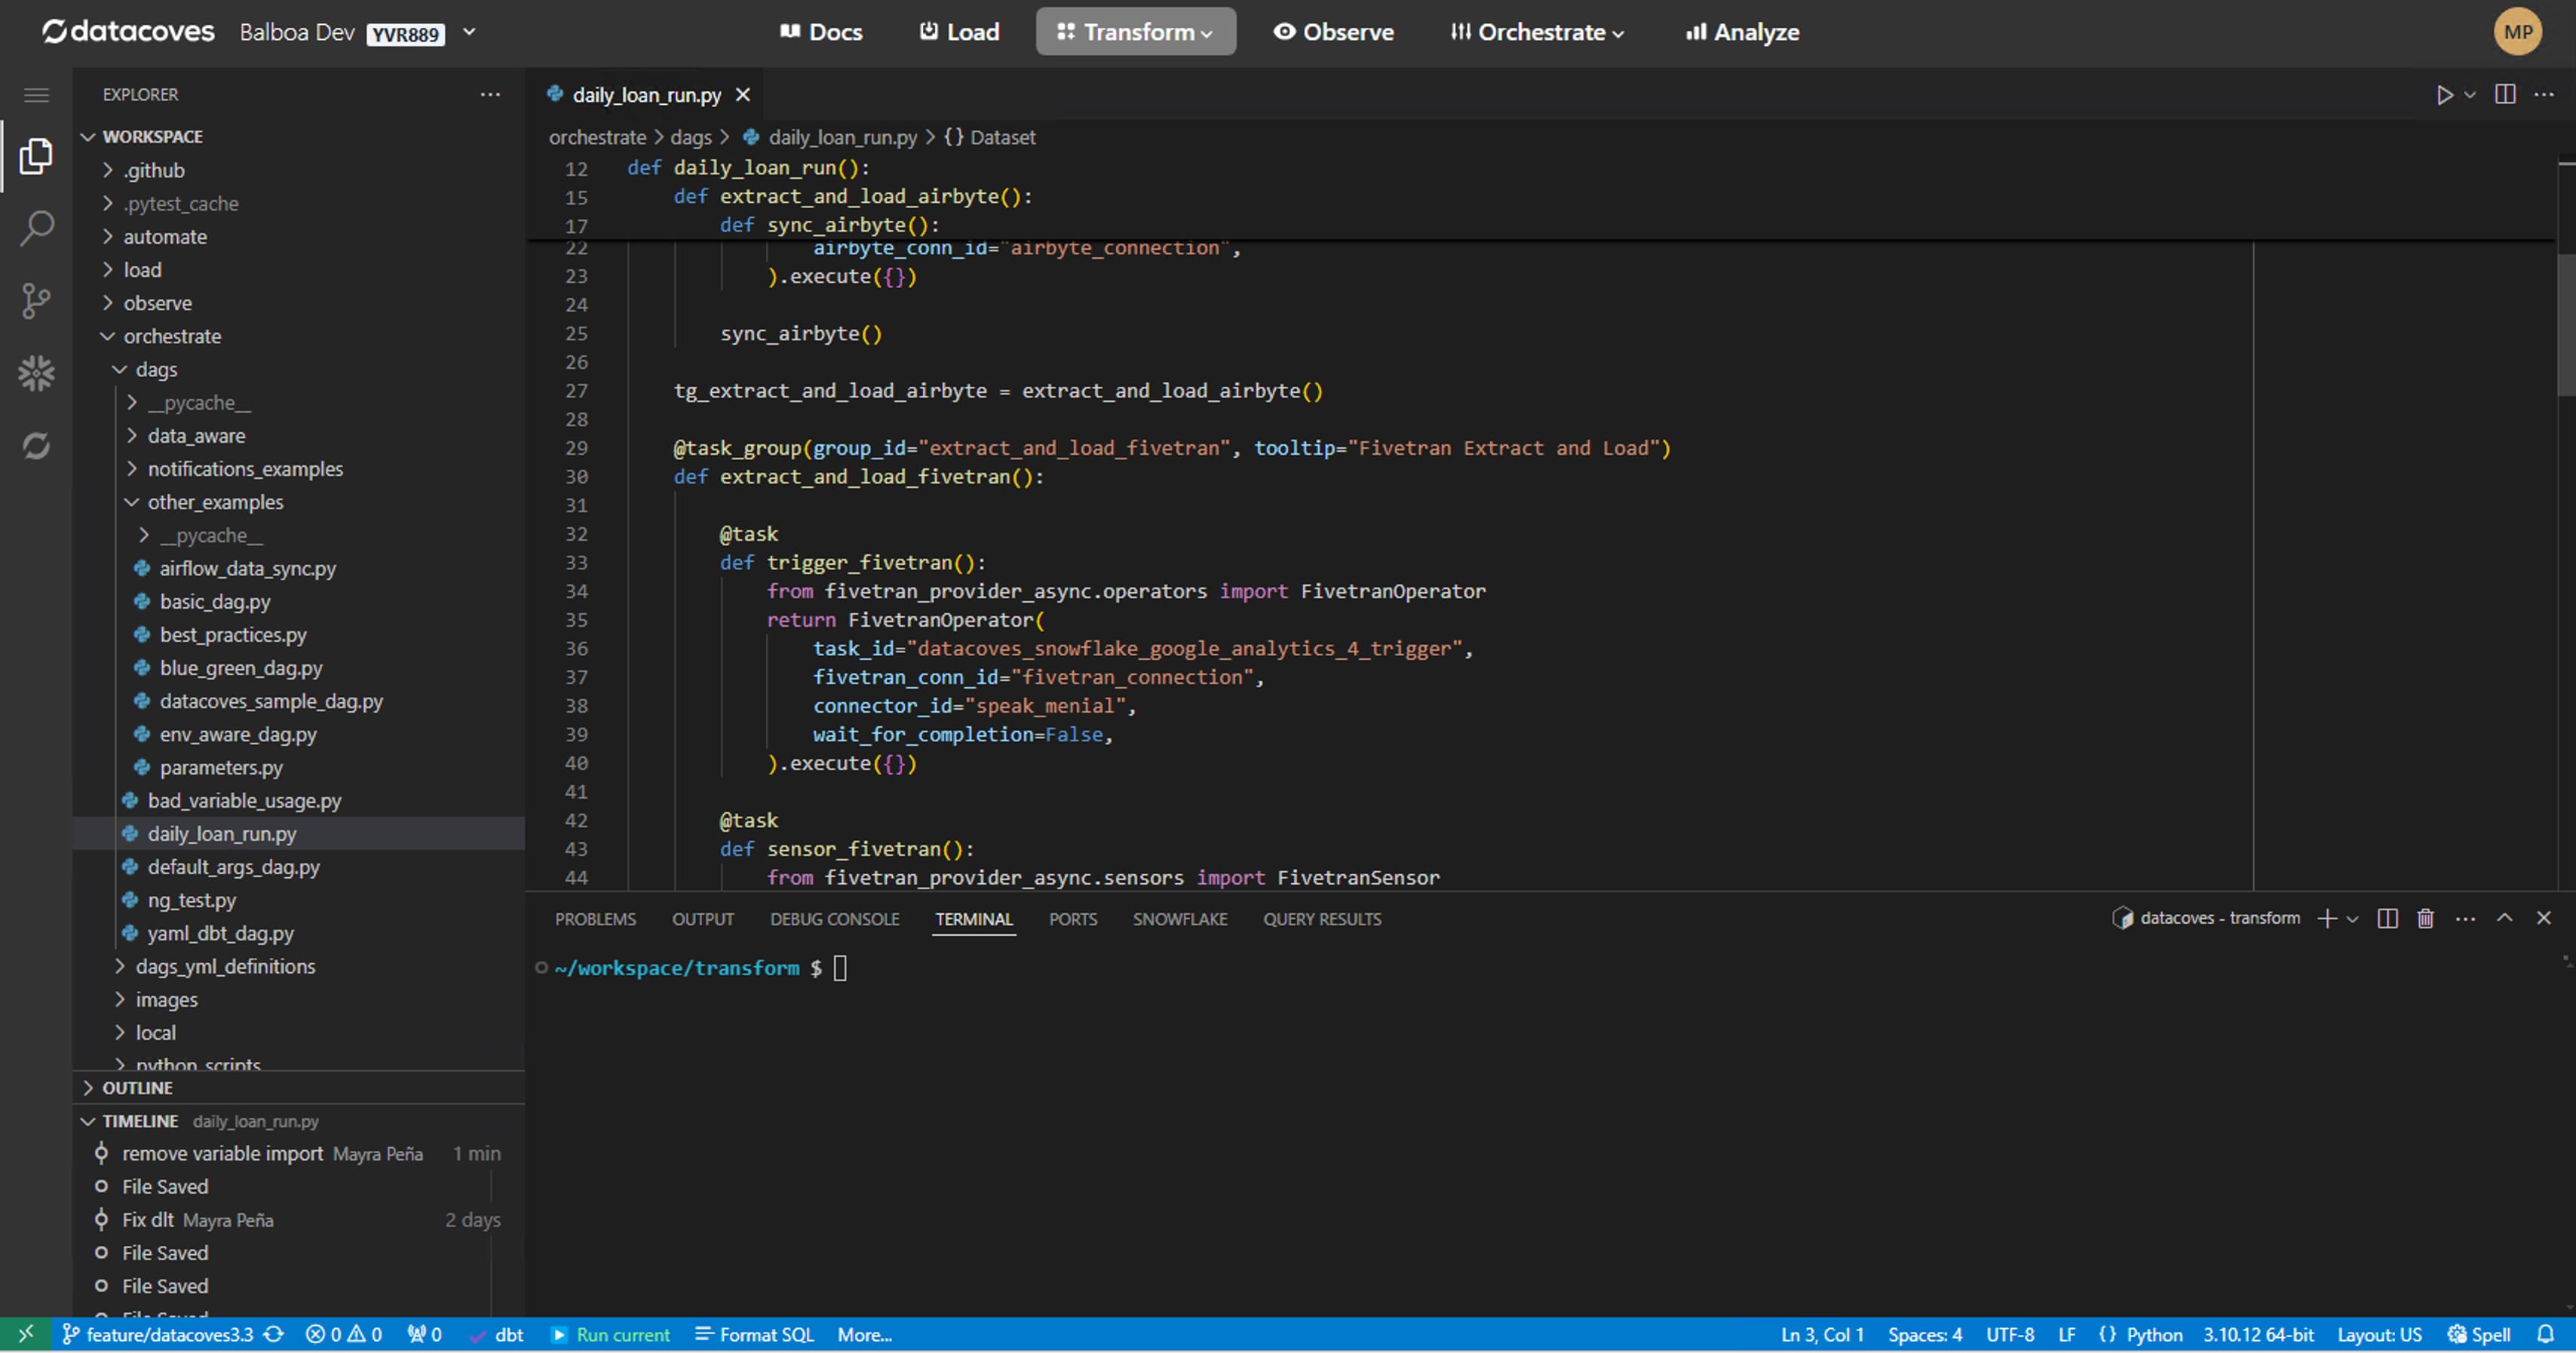Viewport: 2576px width, 1353px height.
Task: Open the Datacoves sync icon in activity bar
Action: point(36,446)
